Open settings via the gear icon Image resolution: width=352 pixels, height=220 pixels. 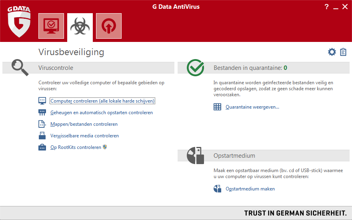pyautogui.click(x=332, y=52)
